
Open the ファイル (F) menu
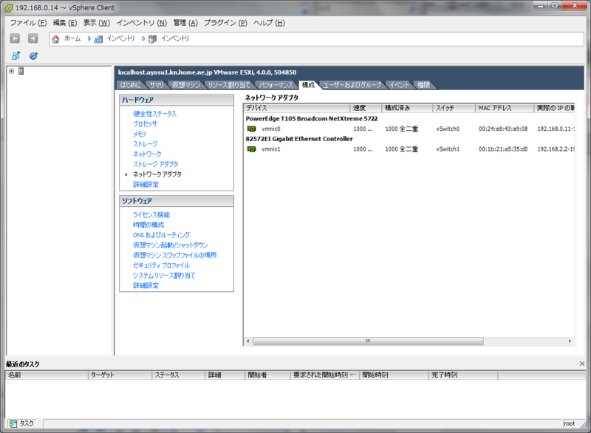pyautogui.click(x=28, y=23)
